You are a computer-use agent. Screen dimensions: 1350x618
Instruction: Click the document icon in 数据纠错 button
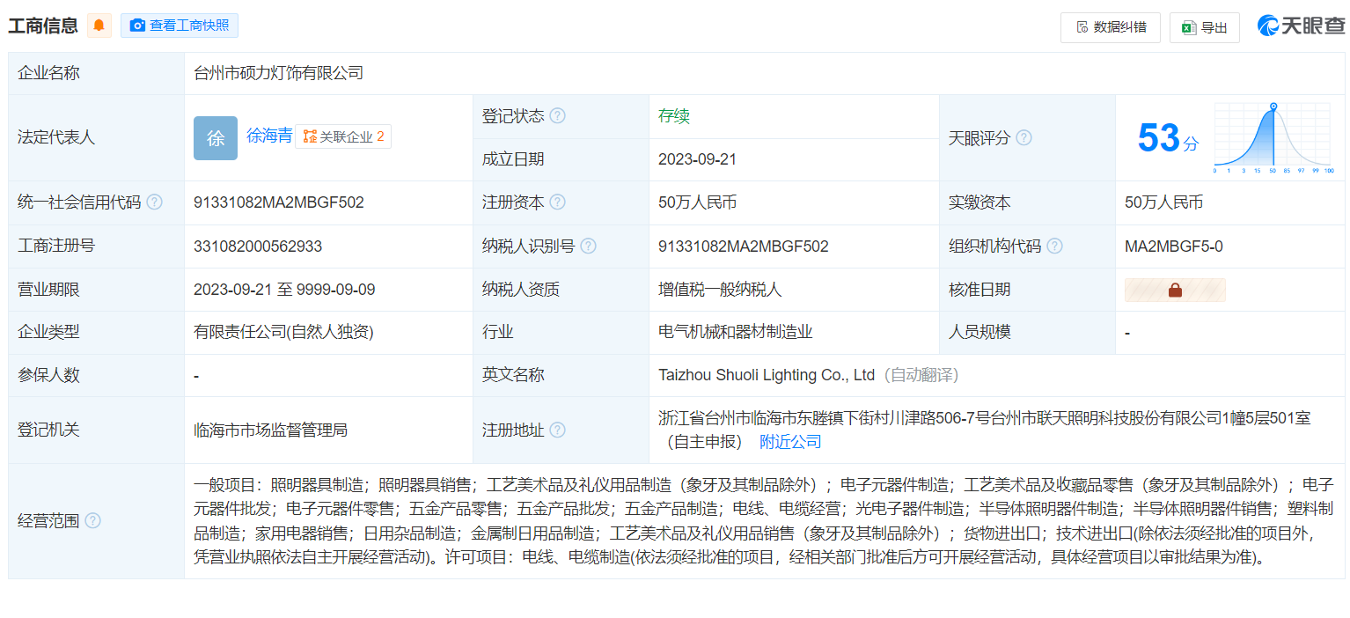[x=1082, y=27]
